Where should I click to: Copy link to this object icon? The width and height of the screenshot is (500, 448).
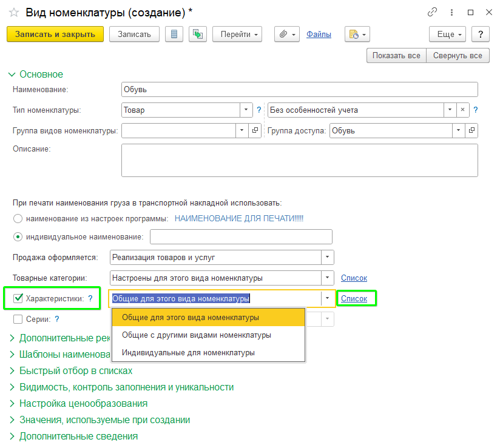[432, 12]
